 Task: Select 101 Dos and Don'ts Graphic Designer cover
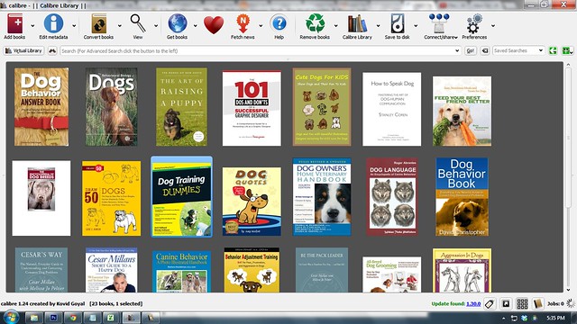click(x=252, y=108)
